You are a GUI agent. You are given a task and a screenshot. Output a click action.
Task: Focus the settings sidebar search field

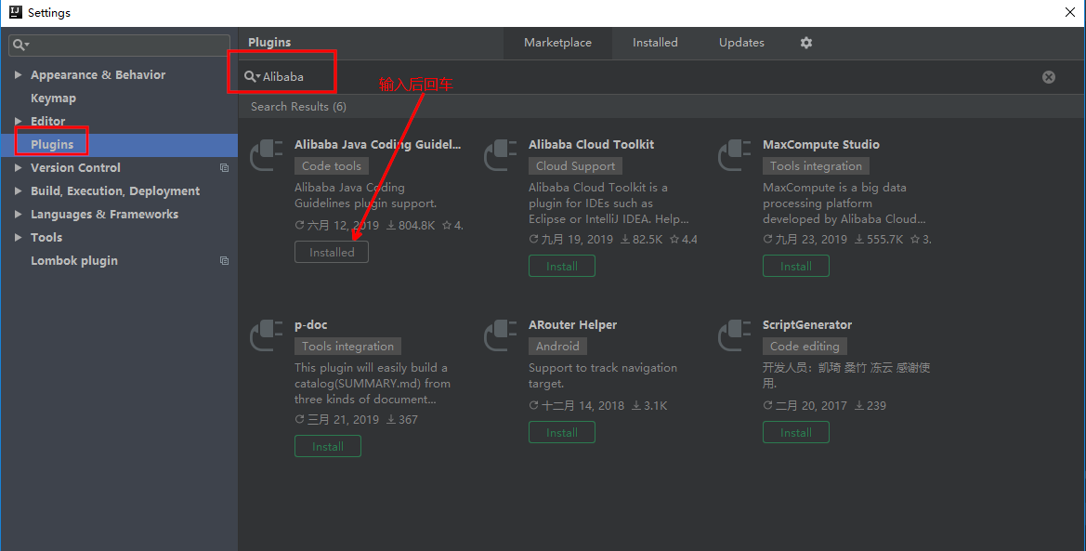[119, 45]
